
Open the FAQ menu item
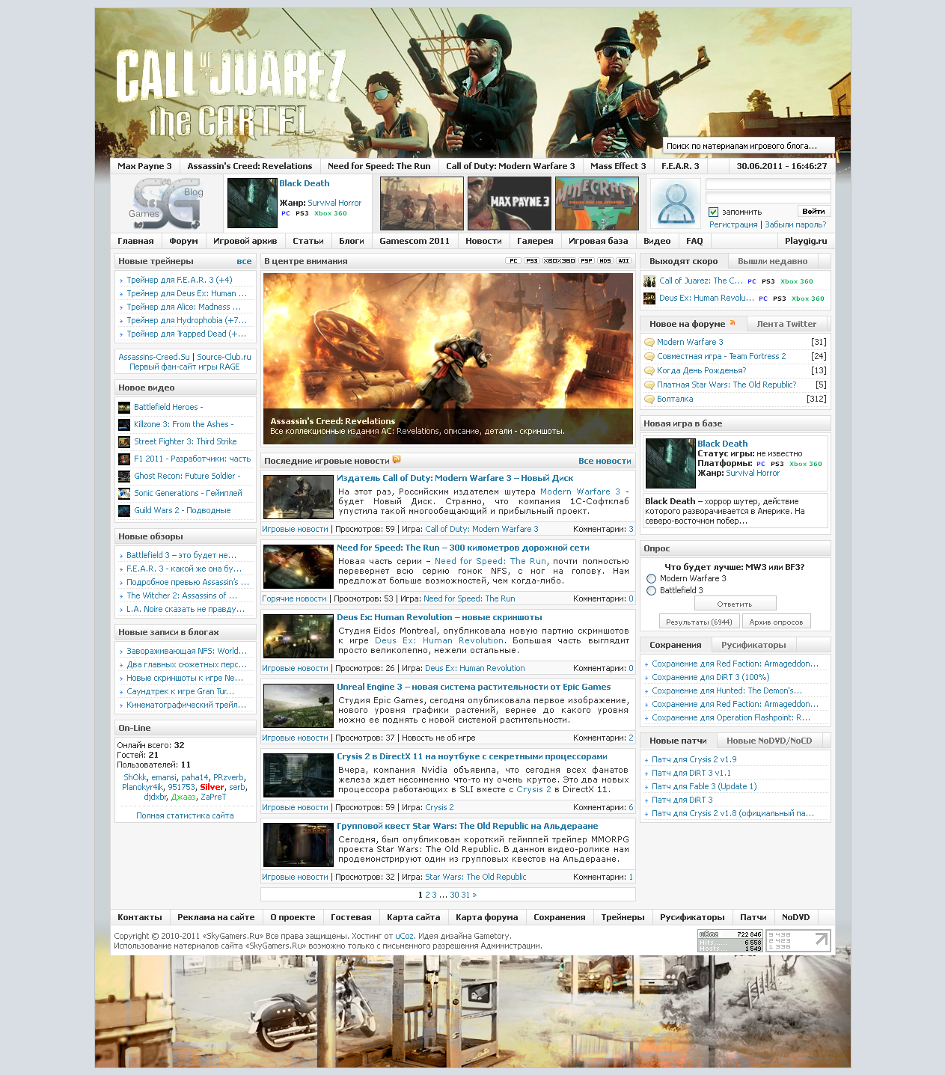(x=694, y=241)
